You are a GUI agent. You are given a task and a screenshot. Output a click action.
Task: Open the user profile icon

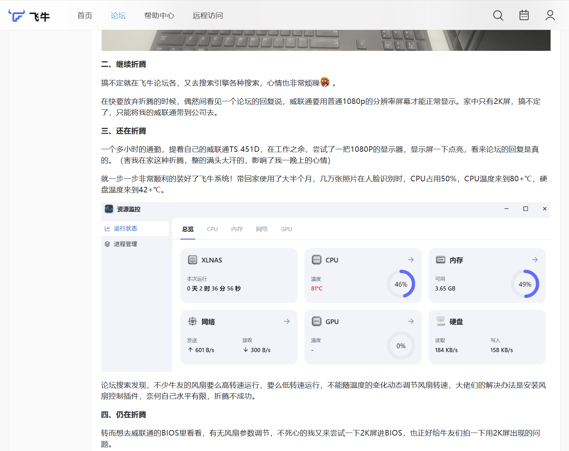550,15
